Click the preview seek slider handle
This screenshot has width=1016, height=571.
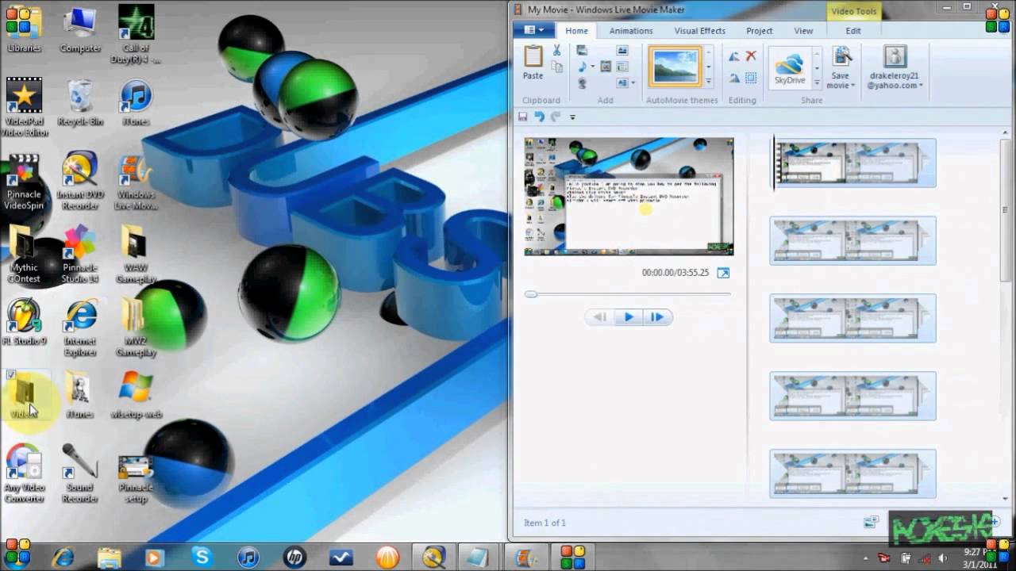tap(531, 294)
